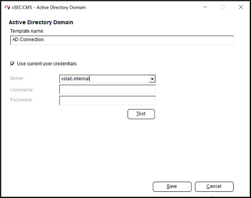Click the vSEC:CMS logo icon in title bar
This screenshot has height=198, width=251.
8,7
